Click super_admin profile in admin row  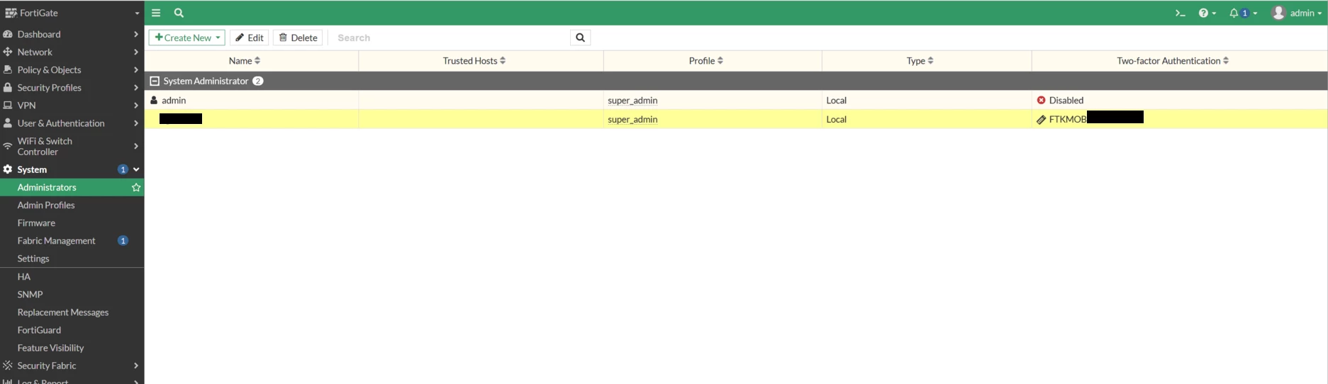(632, 100)
